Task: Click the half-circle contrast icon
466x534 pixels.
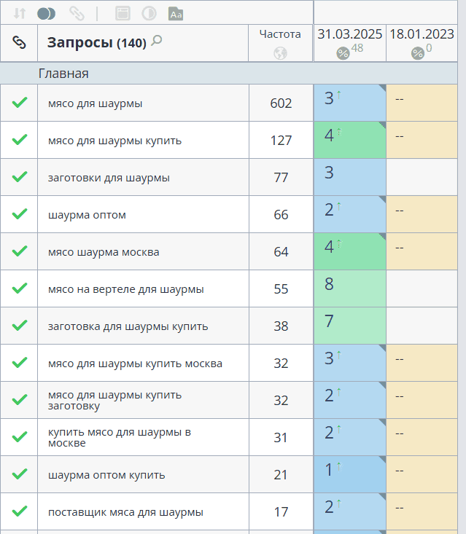Action: point(148,13)
